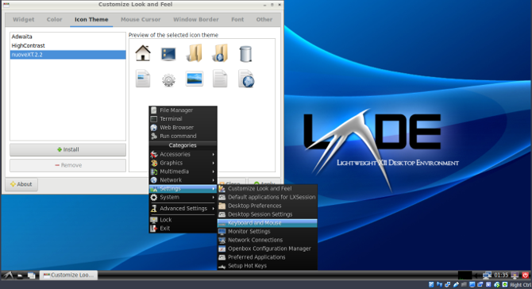532x289 pixels.
Task: Click the gear executable preview icon
Action: tap(168, 80)
